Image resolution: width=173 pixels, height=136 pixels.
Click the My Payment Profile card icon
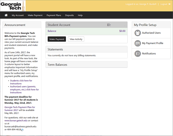point(138,43)
